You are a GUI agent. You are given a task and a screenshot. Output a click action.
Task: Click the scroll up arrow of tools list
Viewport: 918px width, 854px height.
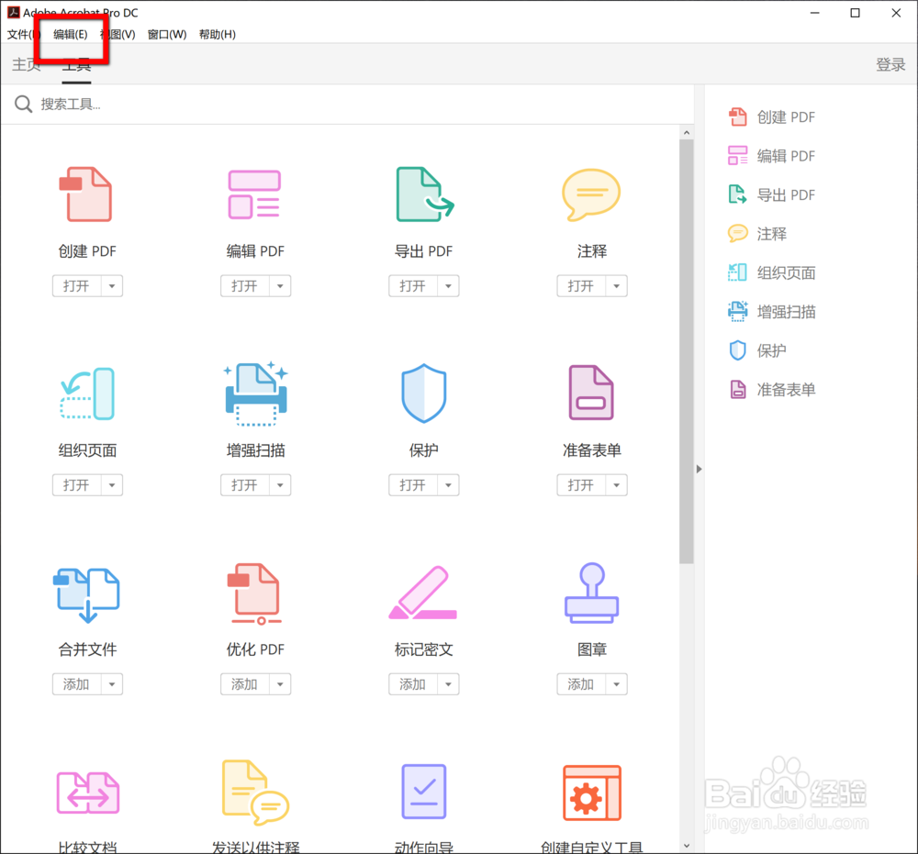(686, 133)
